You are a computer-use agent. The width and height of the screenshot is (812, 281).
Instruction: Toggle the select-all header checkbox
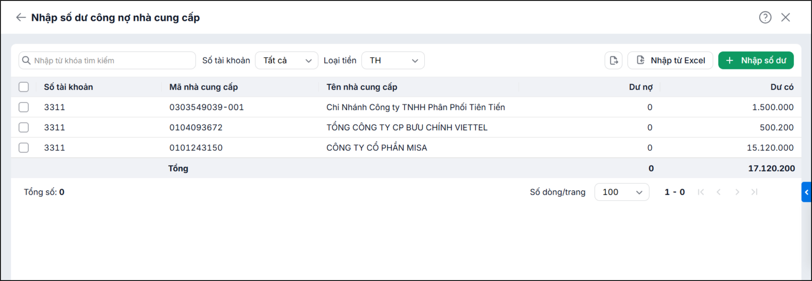pyautogui.click(x=24, y=87)
